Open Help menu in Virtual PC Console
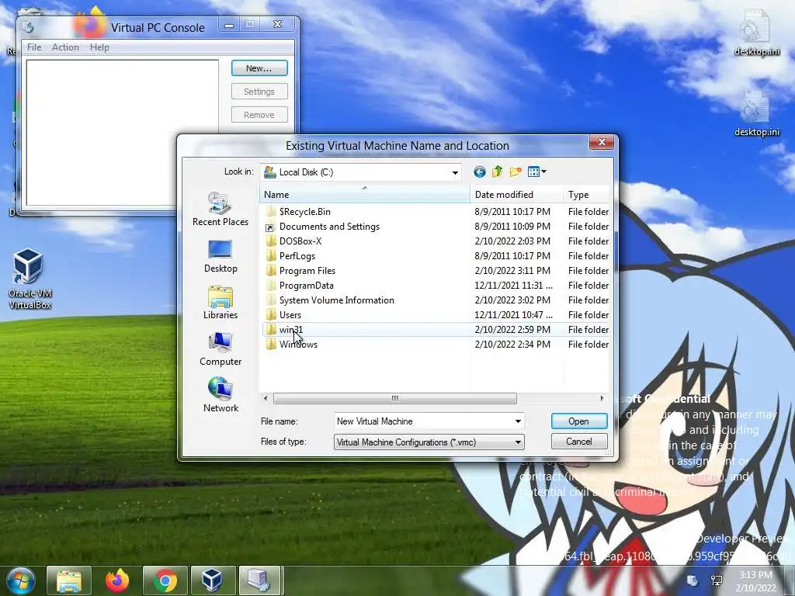Viewport: 795px width, 596px height. 99,47
